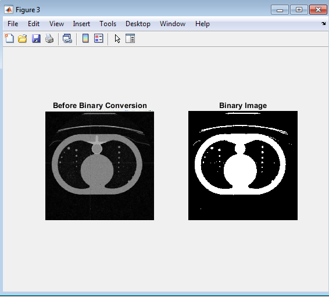Click the Link Plot toolbar icon
This screenshot has width=329, height=298.
point(67,38)
